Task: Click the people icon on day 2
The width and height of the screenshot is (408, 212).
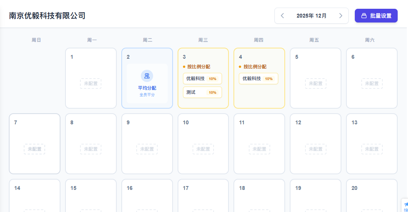Action: click(147, 76)
